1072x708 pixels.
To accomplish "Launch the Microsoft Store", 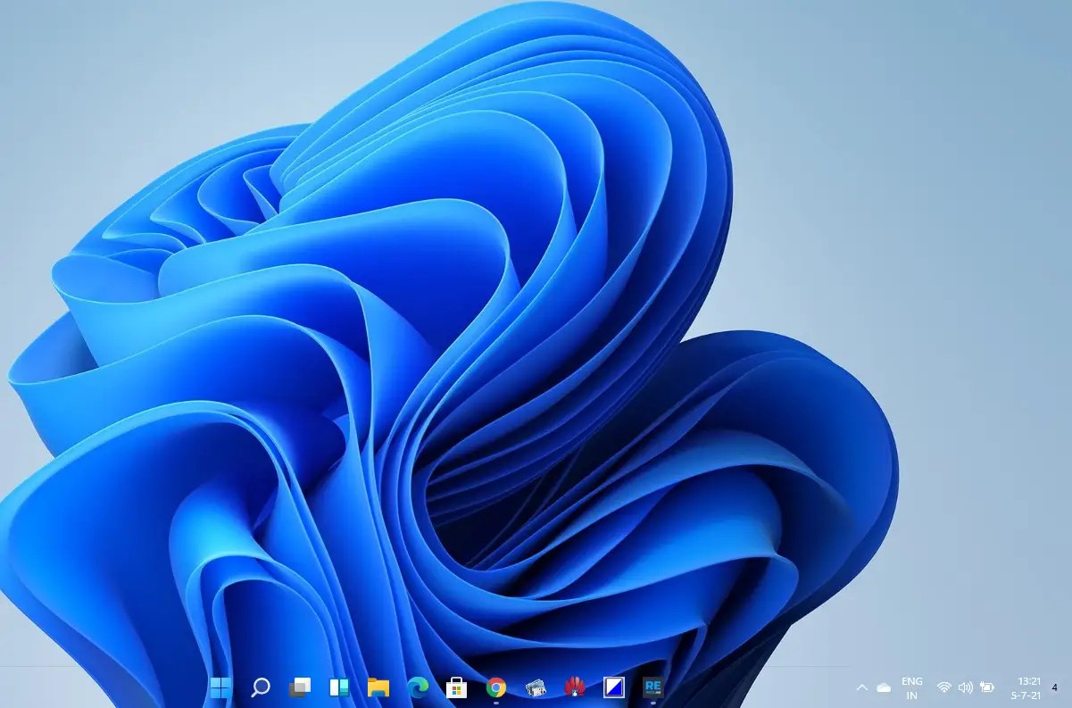I will [x=456, y=687].
